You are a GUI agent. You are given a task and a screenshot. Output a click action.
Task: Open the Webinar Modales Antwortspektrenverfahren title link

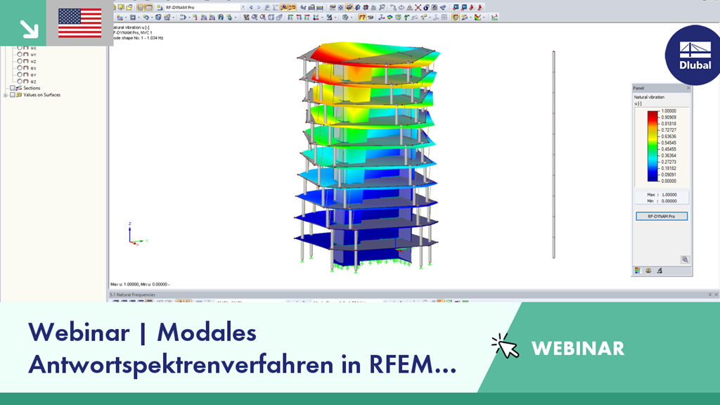point(243,347)
